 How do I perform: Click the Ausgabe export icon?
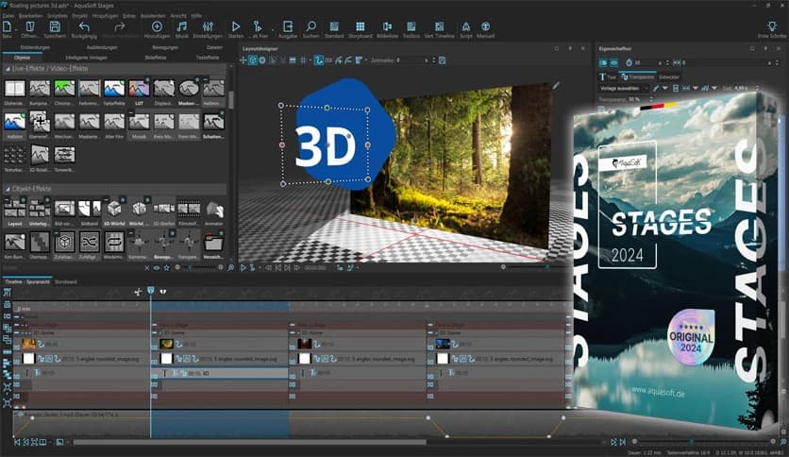pos(288,26)
